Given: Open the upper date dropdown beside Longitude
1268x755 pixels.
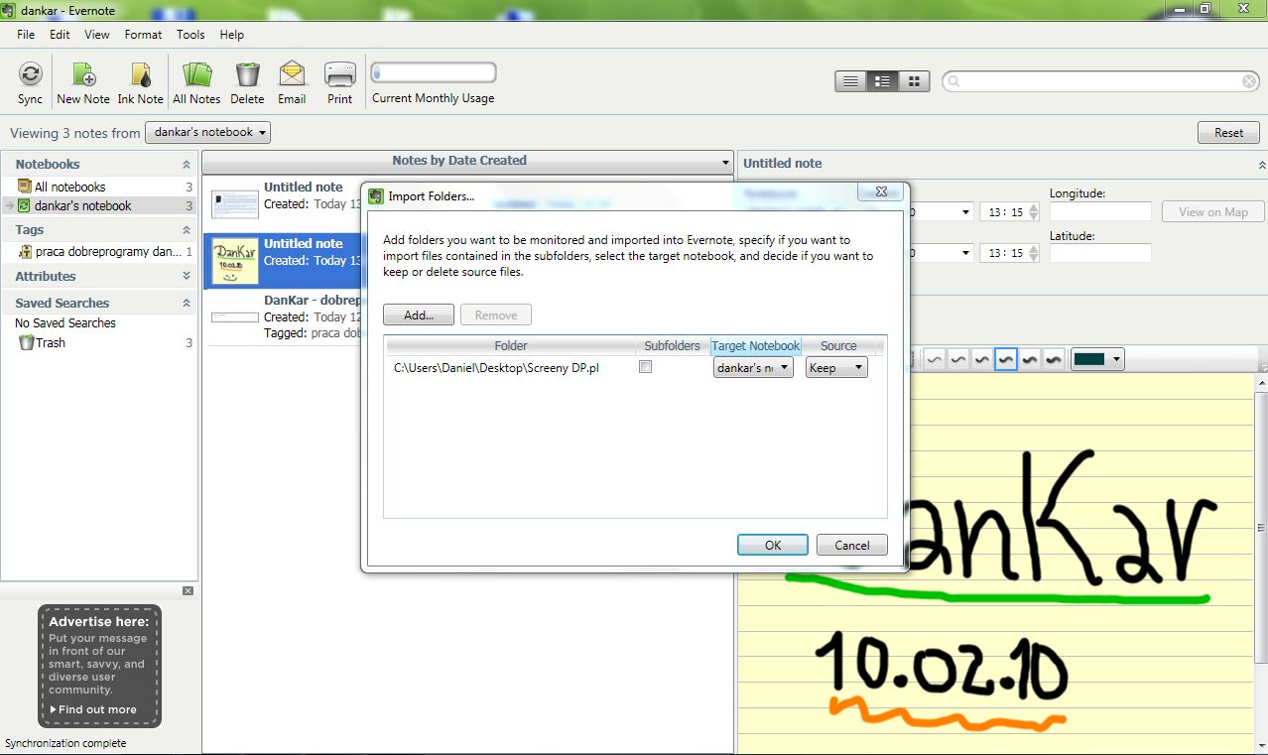Looking at the screenshot, I should click(965, 212).
